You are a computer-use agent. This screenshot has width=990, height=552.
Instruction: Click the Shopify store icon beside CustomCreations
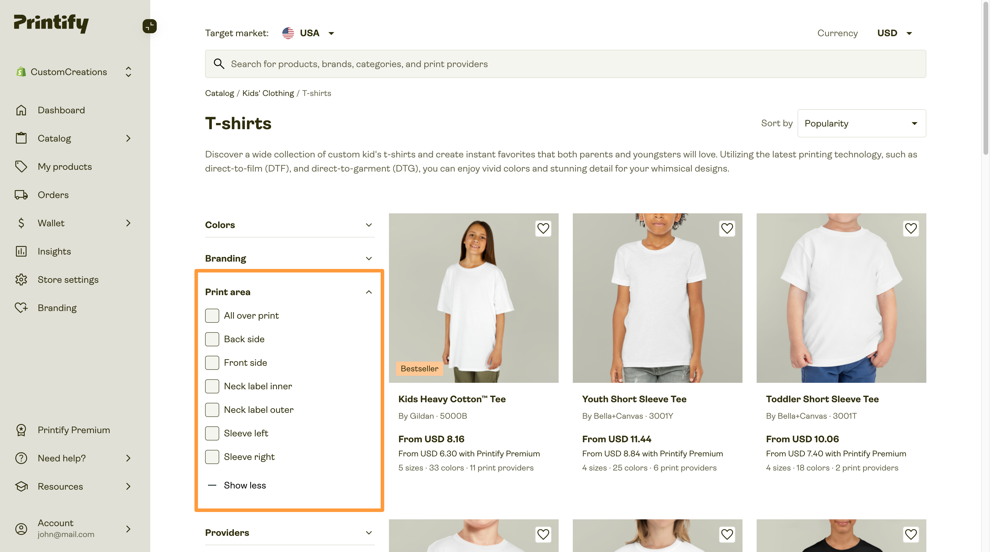click(21, 72)
